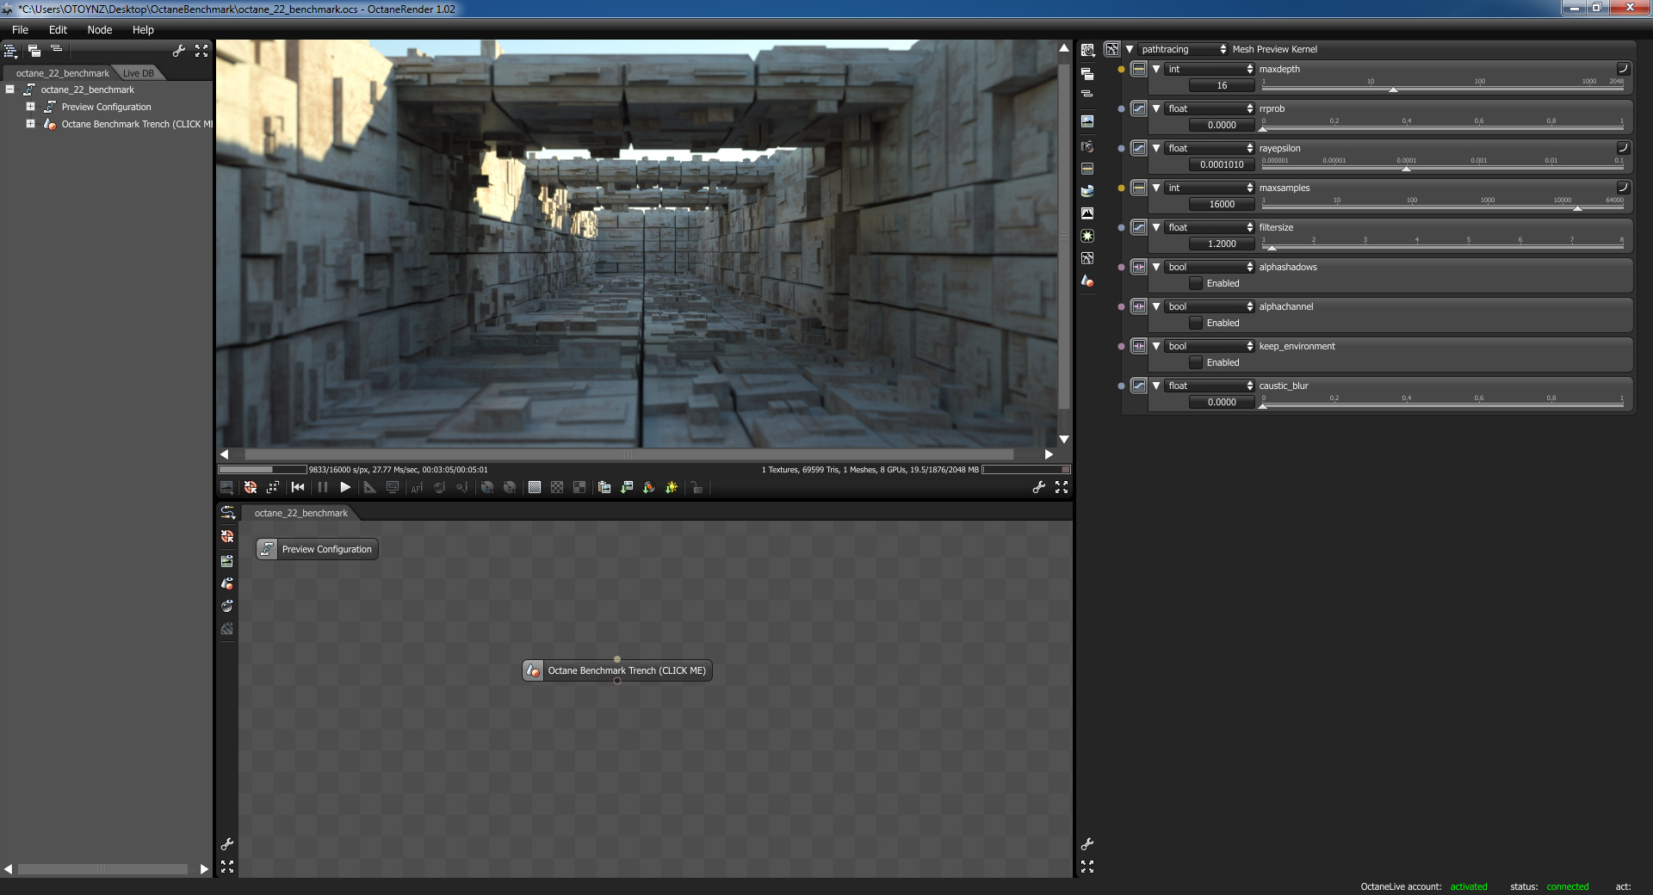The width and height of the screenshot is (1653, 895).
Task: Click the dense grid icon in render toolbar
Action: click(x=535, y=487)
